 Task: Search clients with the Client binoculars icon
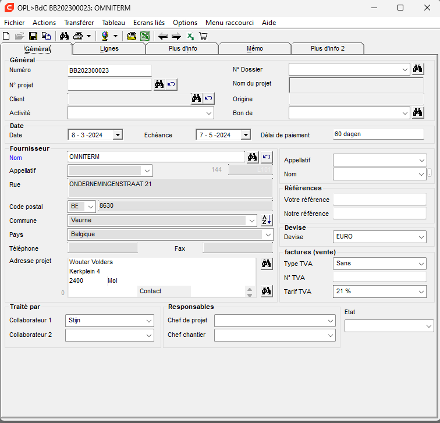[197, 98]
